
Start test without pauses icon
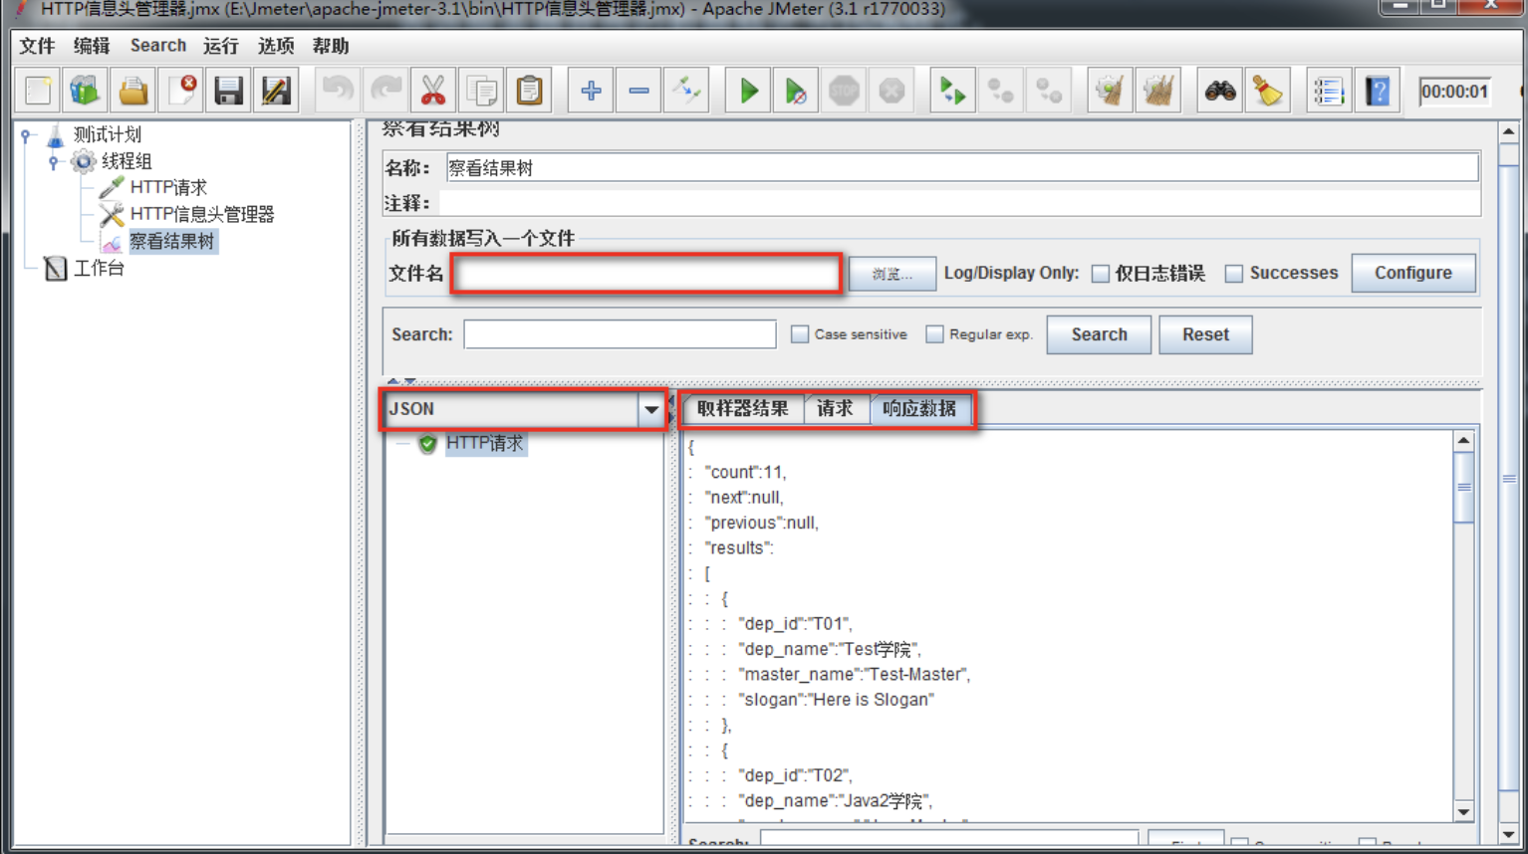point(796,92)
